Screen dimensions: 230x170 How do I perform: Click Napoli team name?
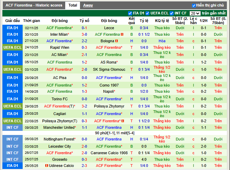pyautogui.click(x=108, y=91)
